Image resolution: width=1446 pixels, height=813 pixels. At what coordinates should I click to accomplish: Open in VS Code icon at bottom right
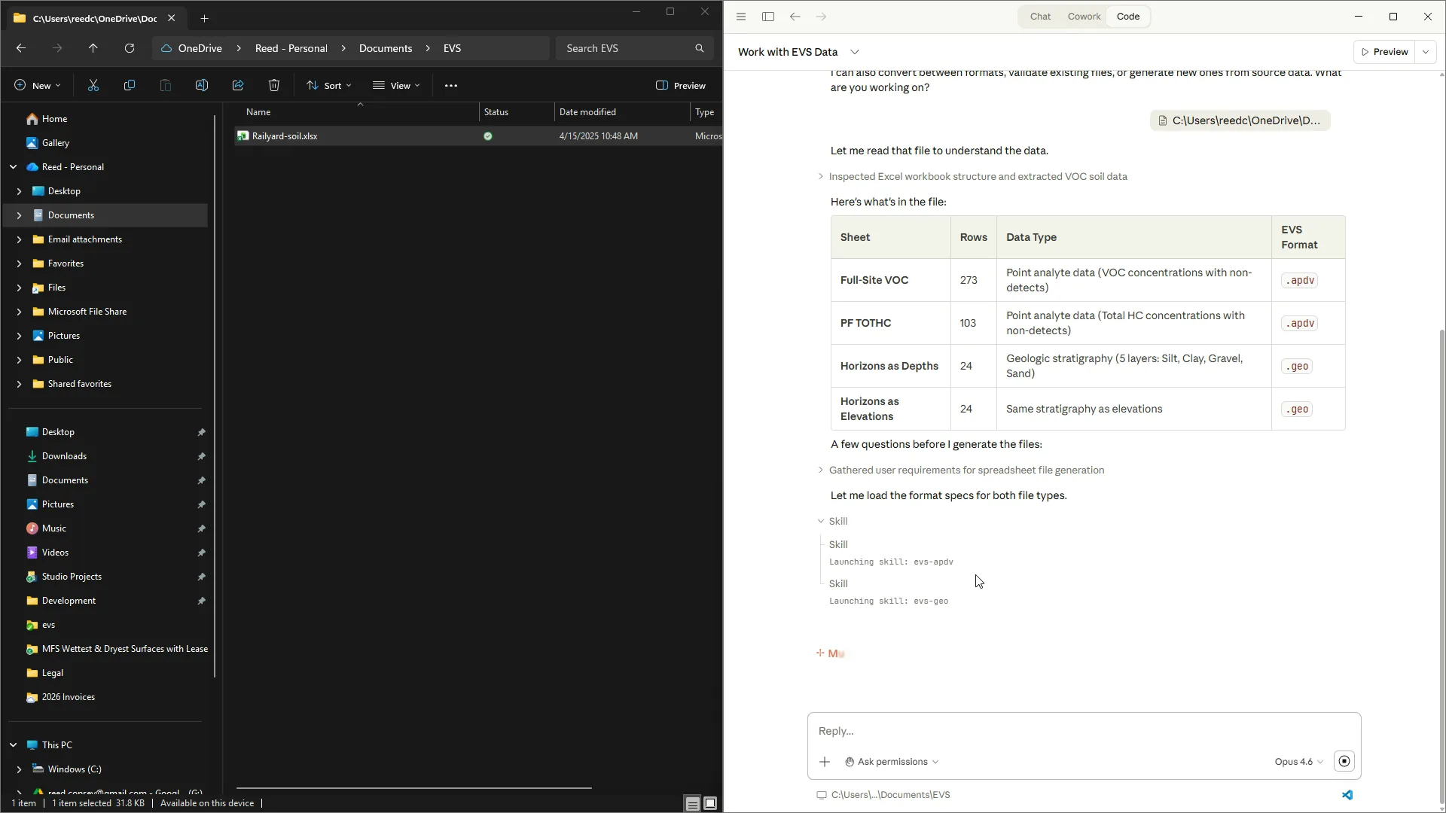(1347, 795)
